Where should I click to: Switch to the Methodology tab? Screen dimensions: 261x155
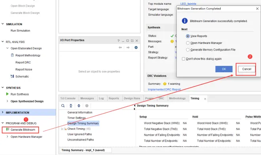(177, 99)
